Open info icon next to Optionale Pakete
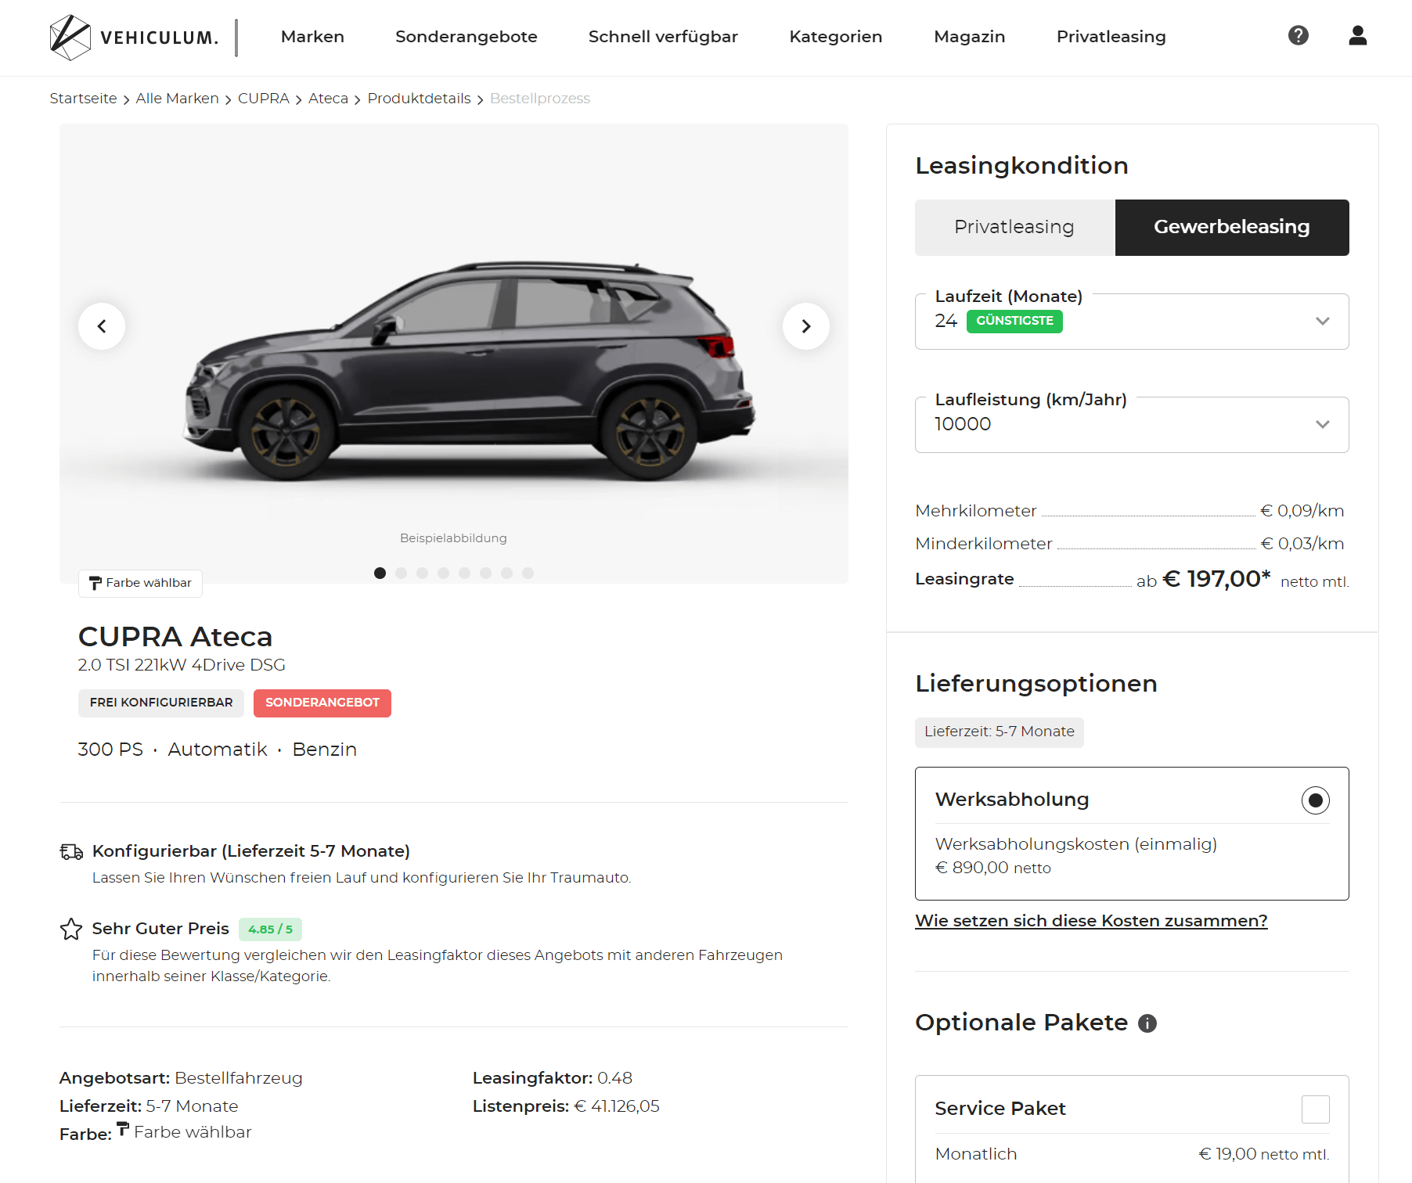Screen dimensions: 1412x1183 click(1147, 1023)
